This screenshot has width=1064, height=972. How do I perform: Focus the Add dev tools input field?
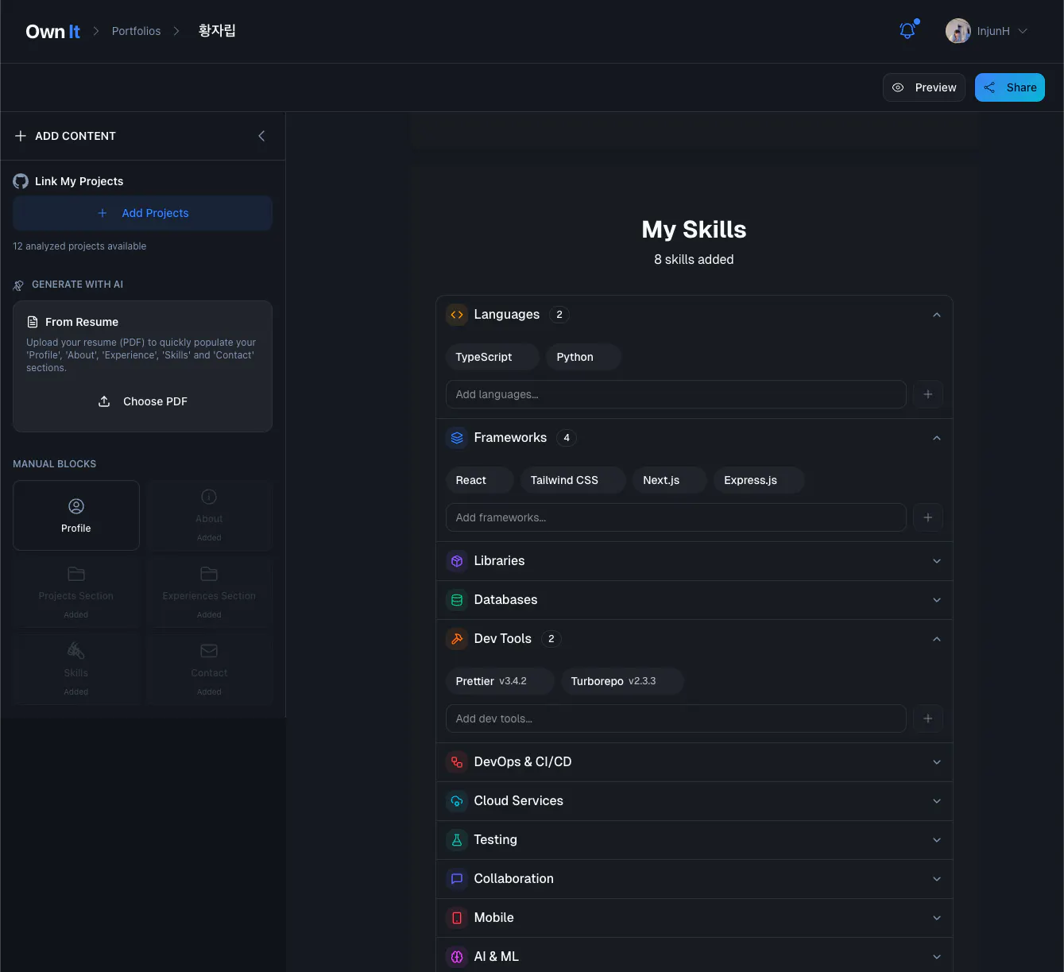click(x=676, y=718)
